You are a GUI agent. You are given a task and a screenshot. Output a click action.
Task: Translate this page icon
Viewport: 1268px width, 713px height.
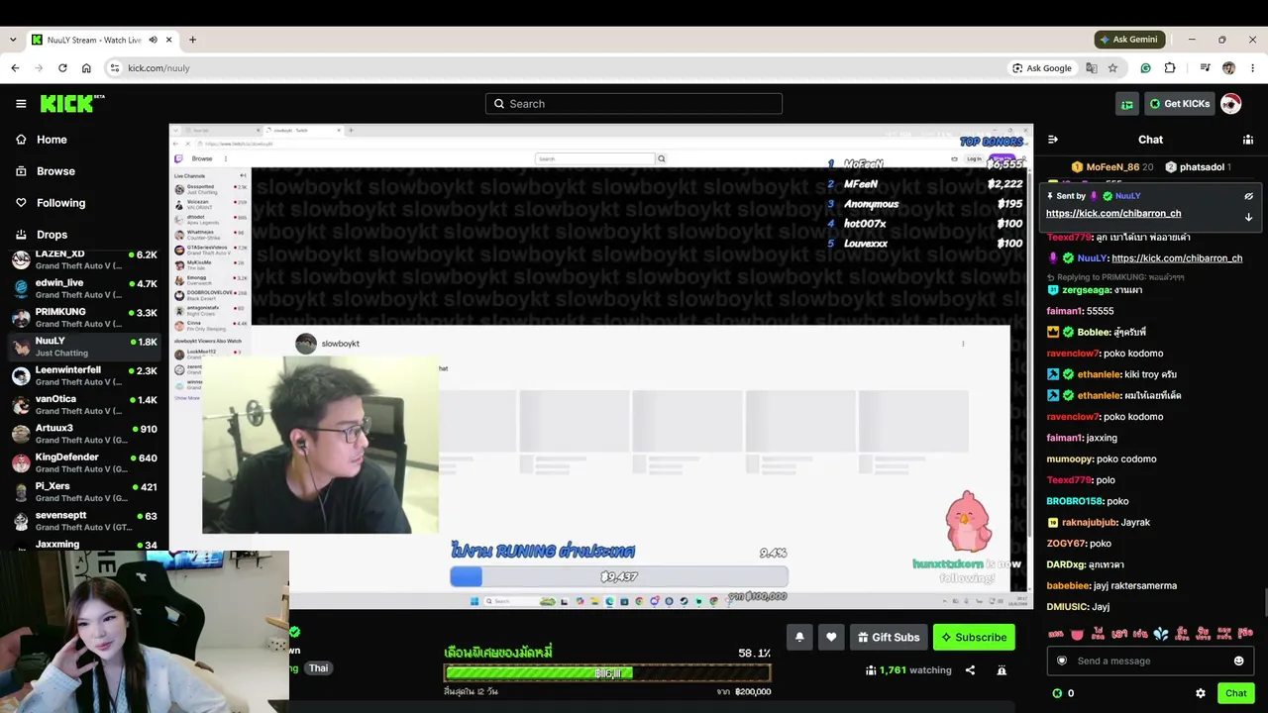(1092, 68)
